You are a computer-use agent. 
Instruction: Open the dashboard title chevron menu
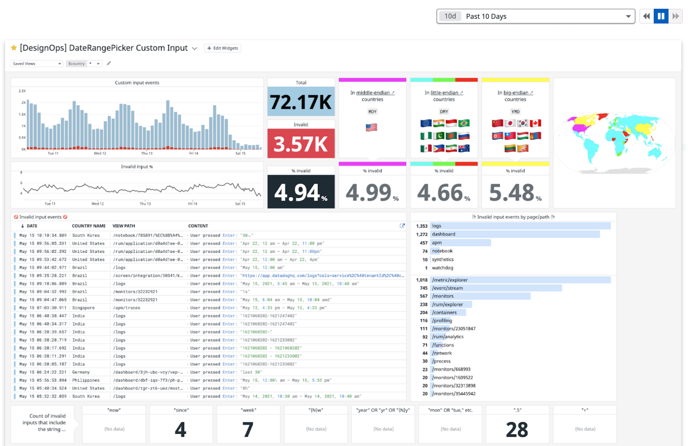click(195, 48)
